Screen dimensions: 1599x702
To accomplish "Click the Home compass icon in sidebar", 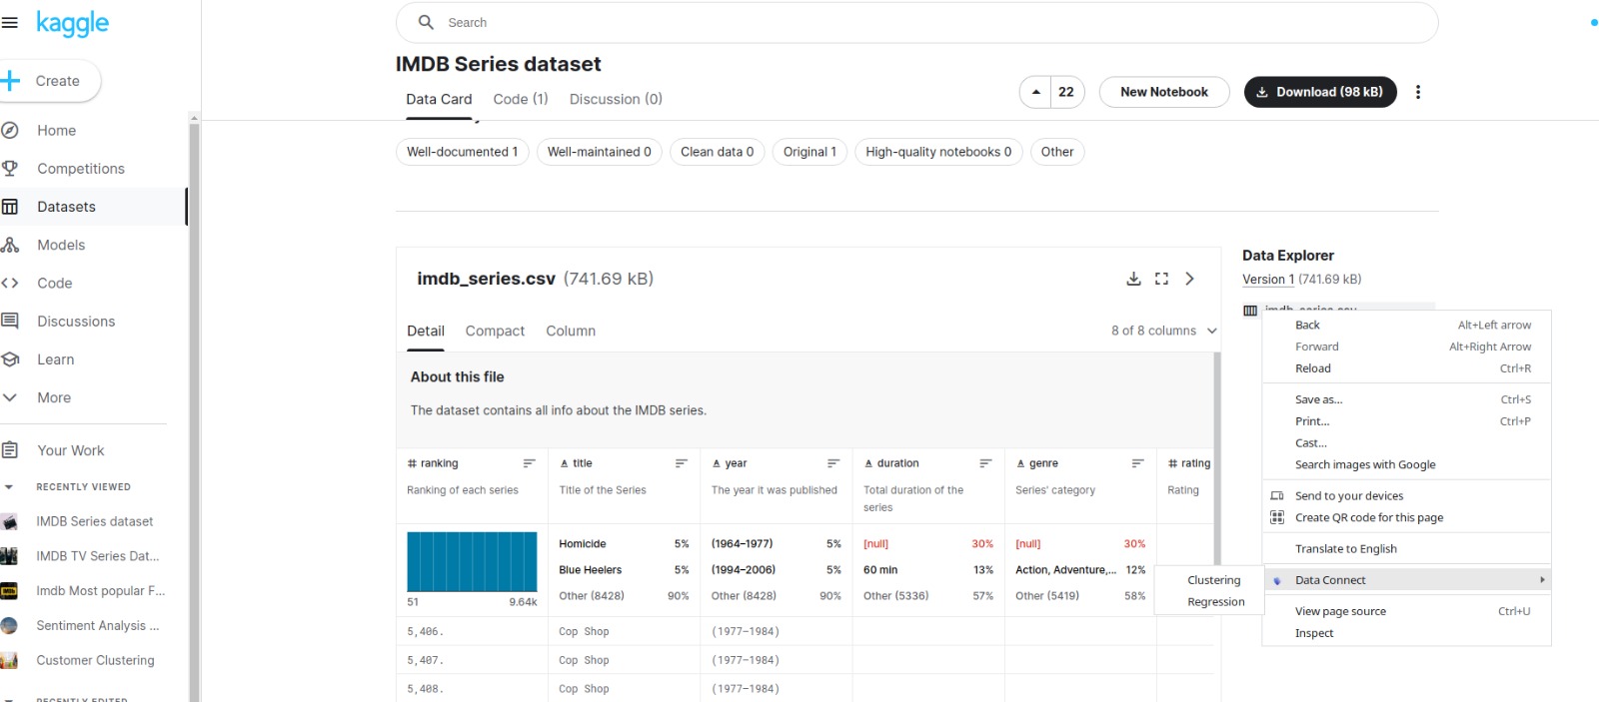I will click(10, 131).
